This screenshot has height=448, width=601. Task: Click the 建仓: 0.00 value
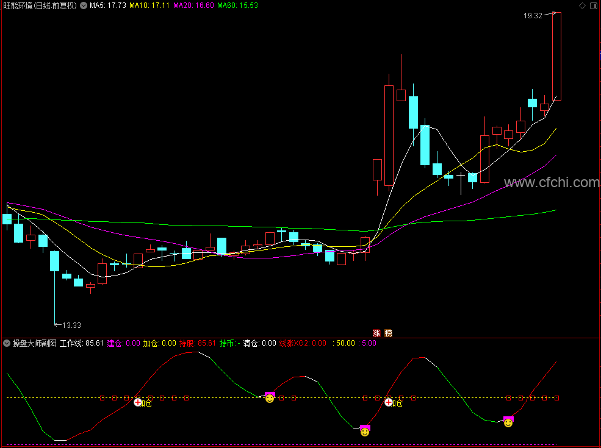123,343
